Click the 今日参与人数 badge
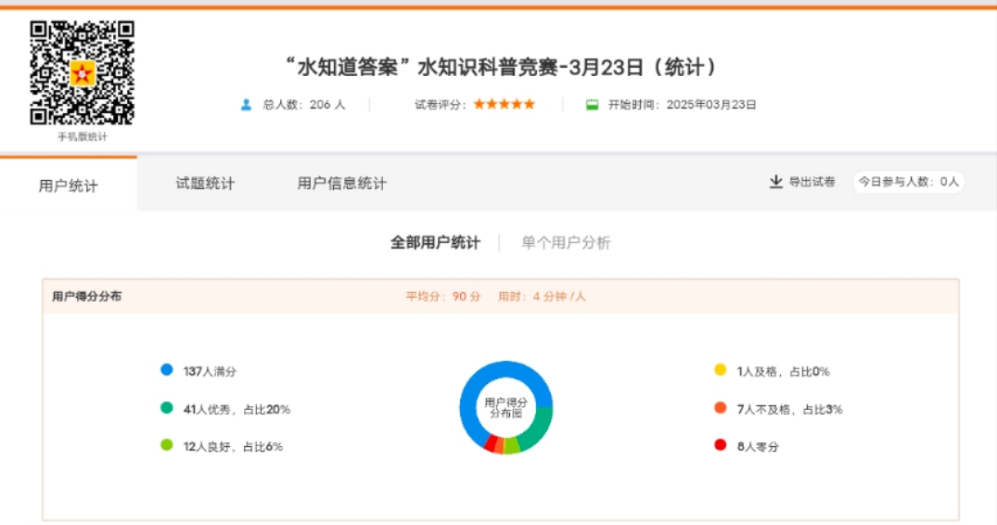997x525 pixels. click(x=908, y=182)
